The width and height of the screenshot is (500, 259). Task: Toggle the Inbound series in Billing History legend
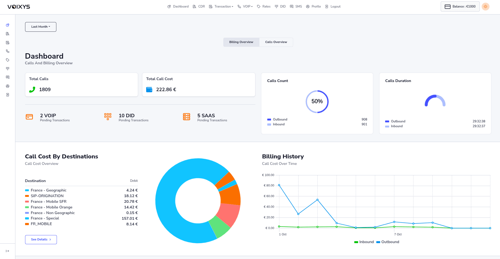[364, 242]
